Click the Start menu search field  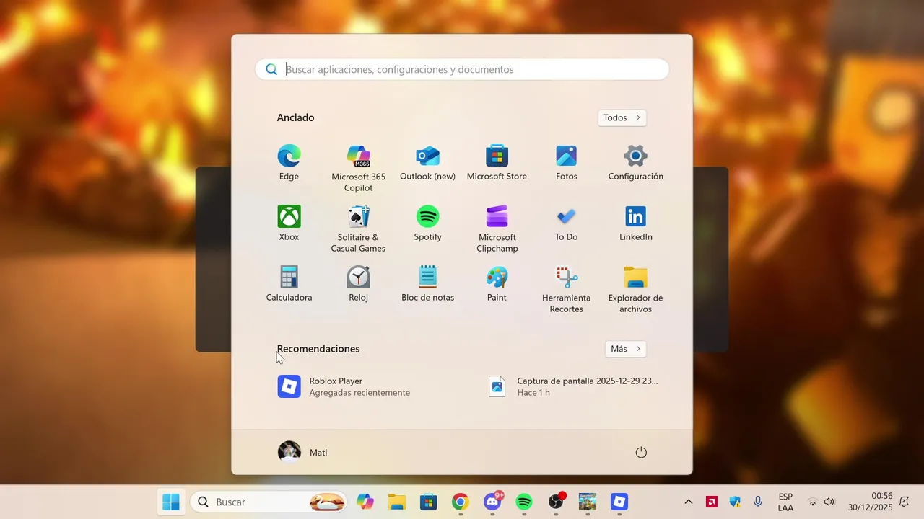pyautogui.click(x=462, y=69)
